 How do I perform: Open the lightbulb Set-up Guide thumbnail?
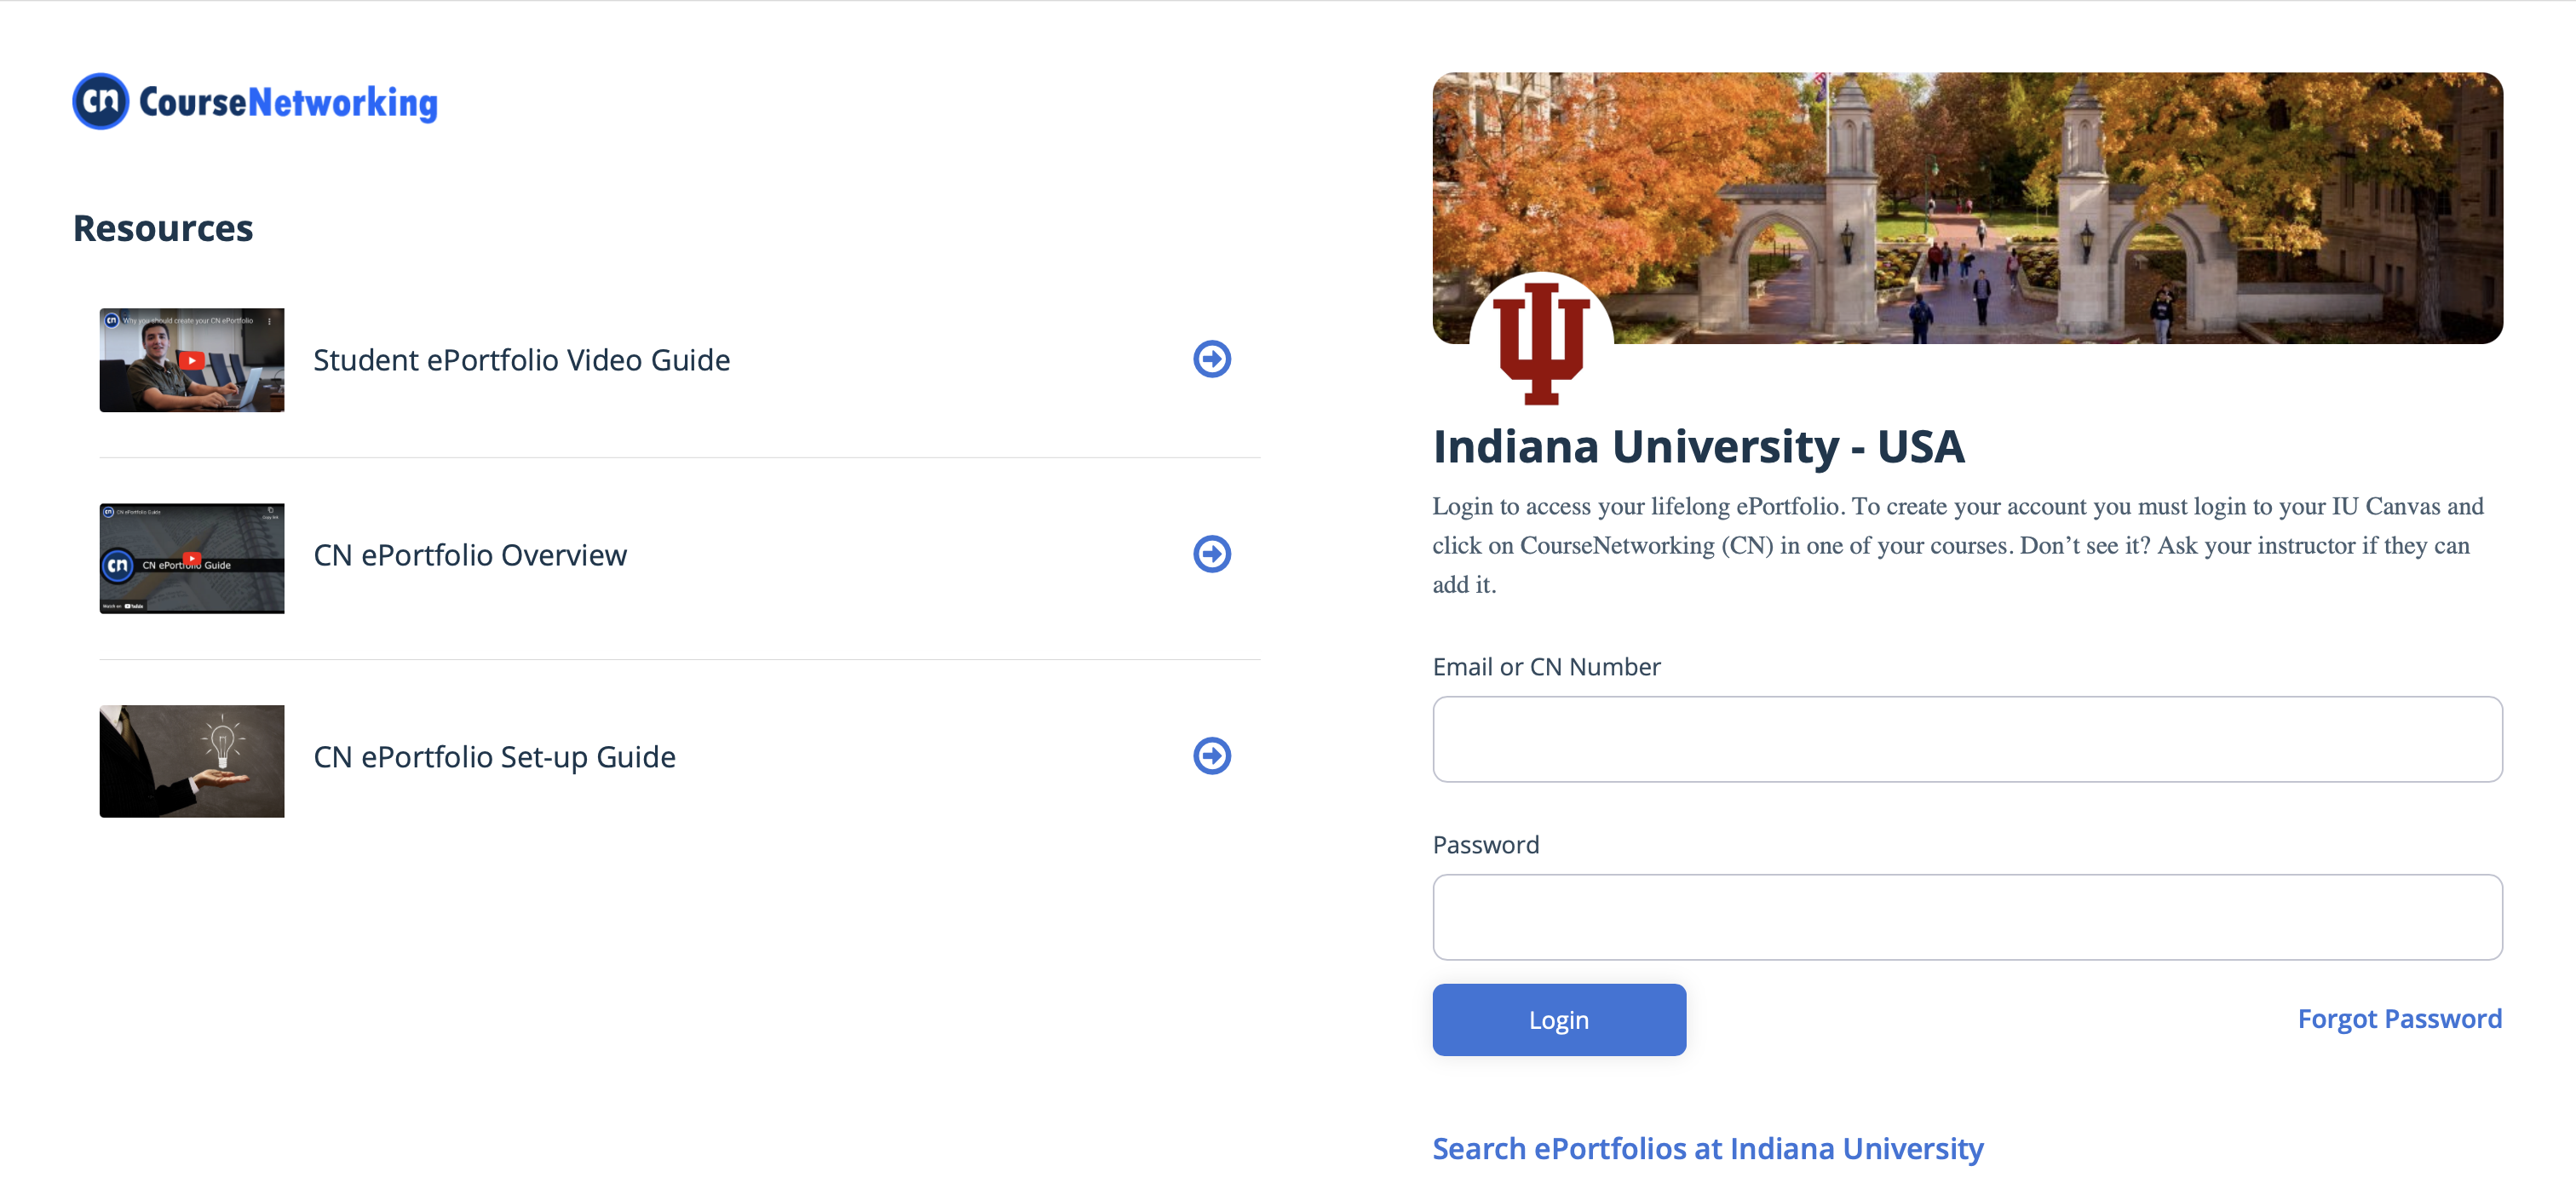coord(192,761)
